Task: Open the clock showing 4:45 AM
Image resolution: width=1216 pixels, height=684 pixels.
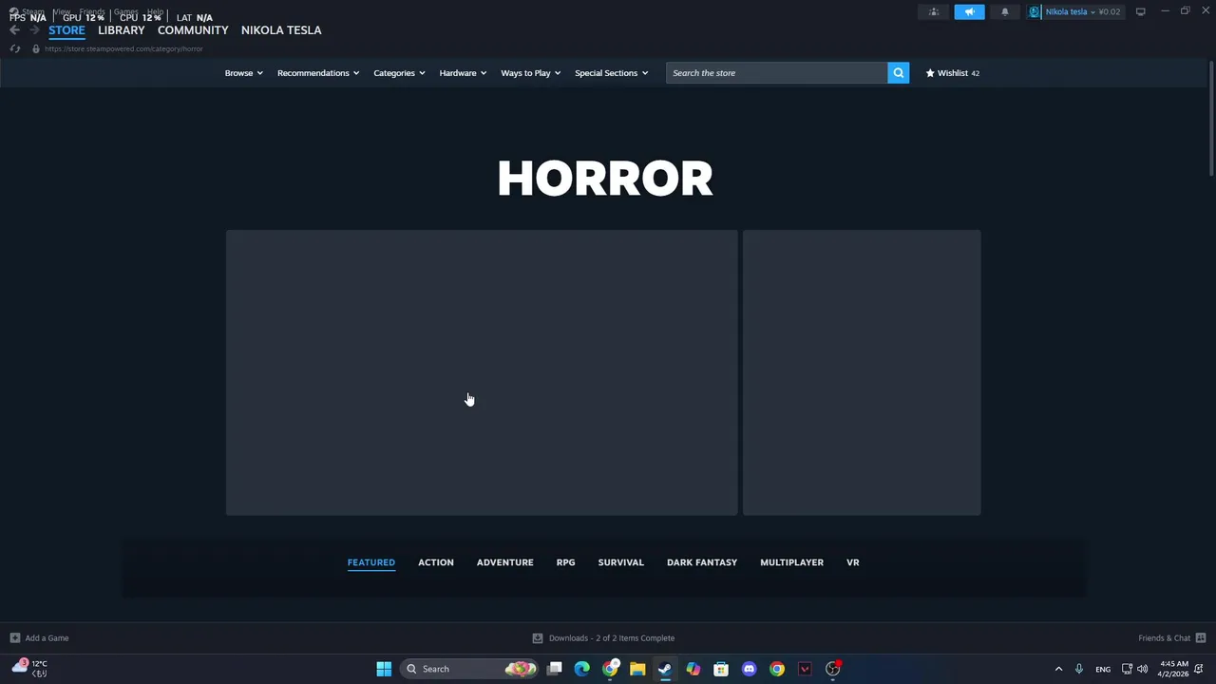Action: tap(1174, 669)
